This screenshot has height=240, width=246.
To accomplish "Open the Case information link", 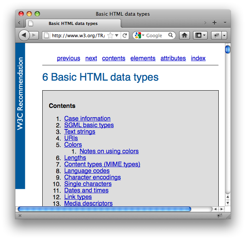I will [x=87, y=119].
